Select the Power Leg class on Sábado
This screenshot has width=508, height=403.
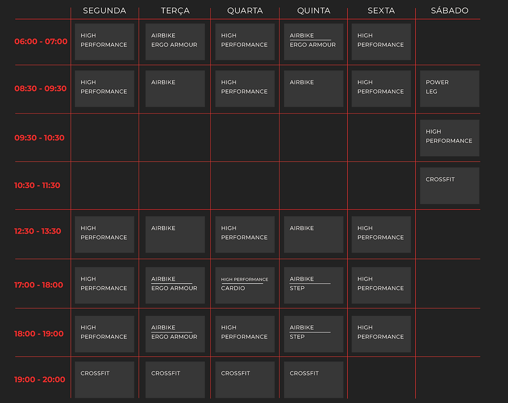(x=449, y=89)
